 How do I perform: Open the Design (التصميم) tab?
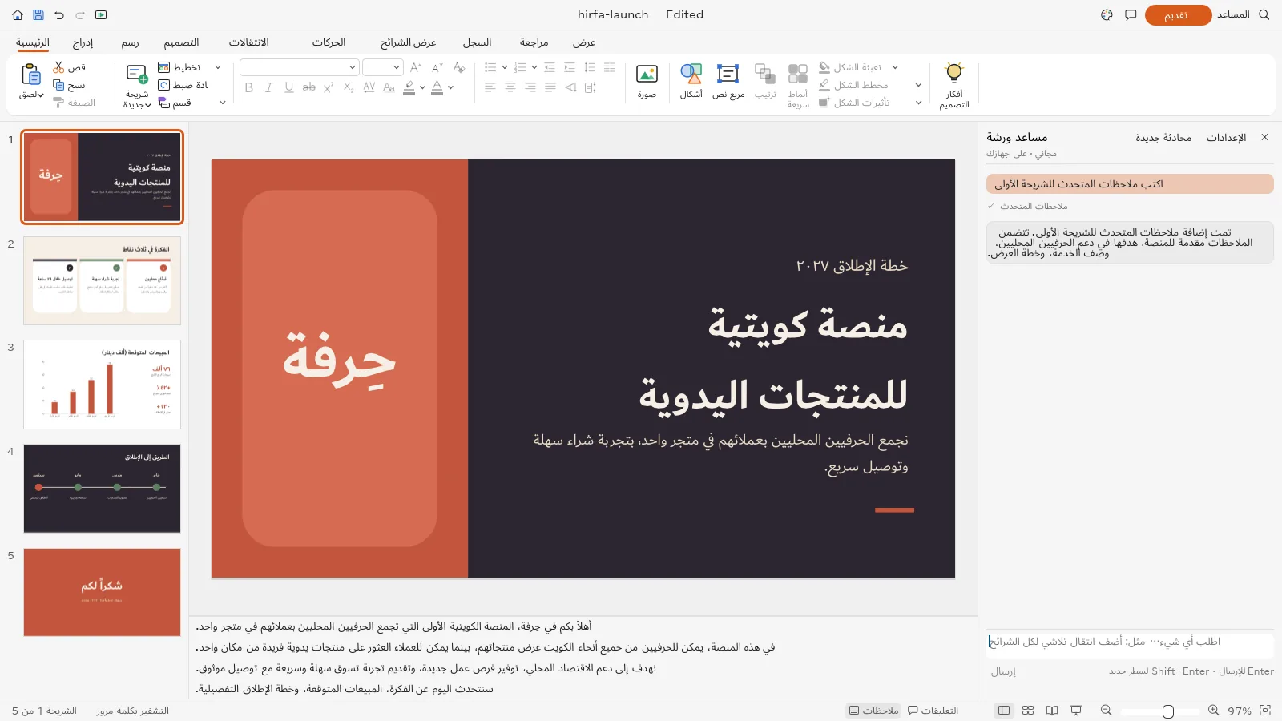click(181, 42)
